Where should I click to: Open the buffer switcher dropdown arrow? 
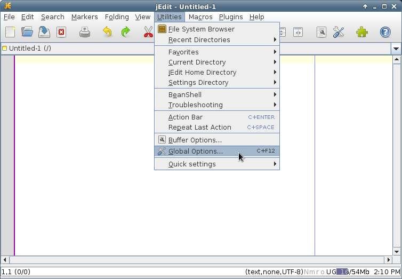coord(396,49)
